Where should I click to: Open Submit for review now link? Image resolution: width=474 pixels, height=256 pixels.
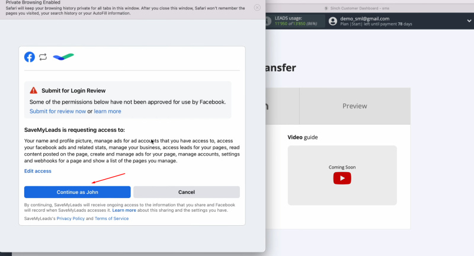57,111
